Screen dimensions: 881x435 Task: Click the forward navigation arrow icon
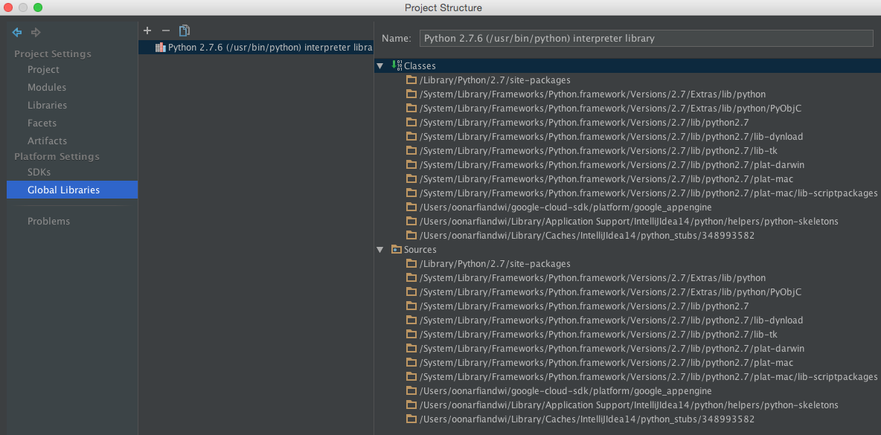[x=36, y=32]
